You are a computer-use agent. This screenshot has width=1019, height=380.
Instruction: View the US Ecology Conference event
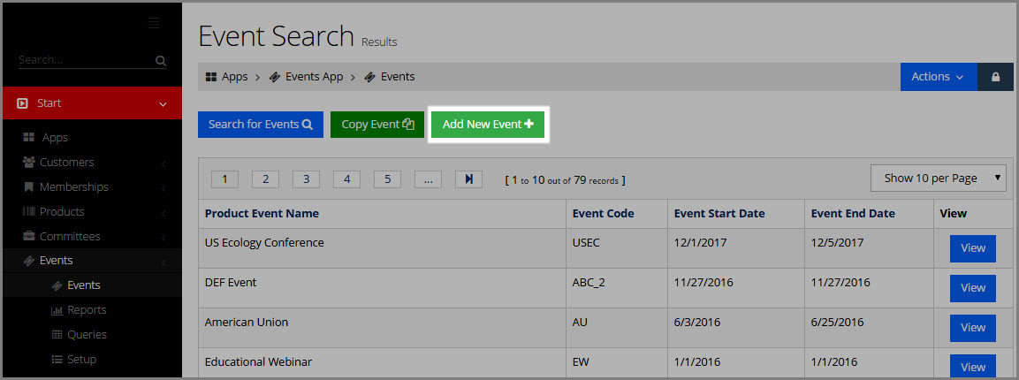click(x=973, y=248)
